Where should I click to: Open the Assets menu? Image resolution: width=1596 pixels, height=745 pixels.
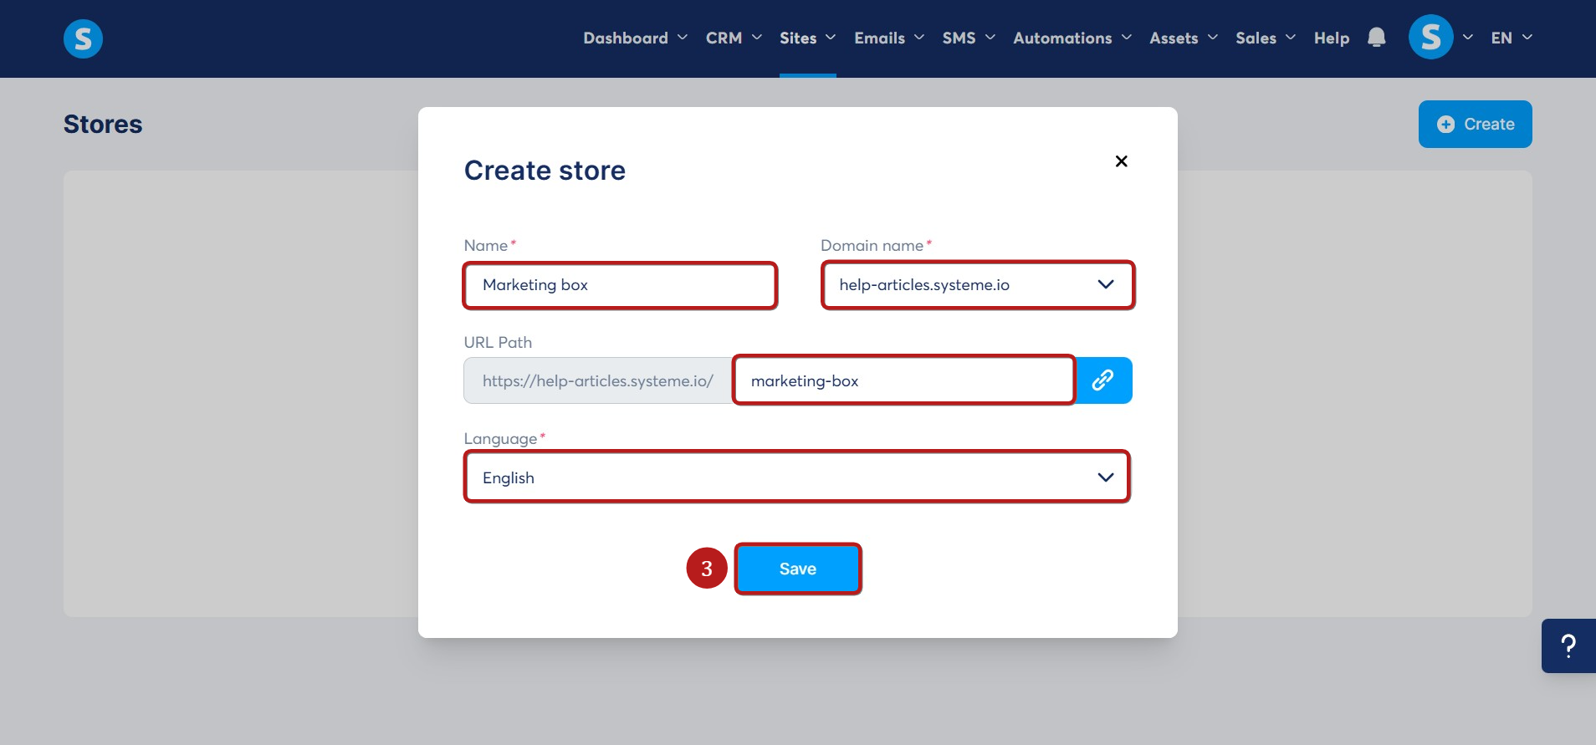[1184, 38]
